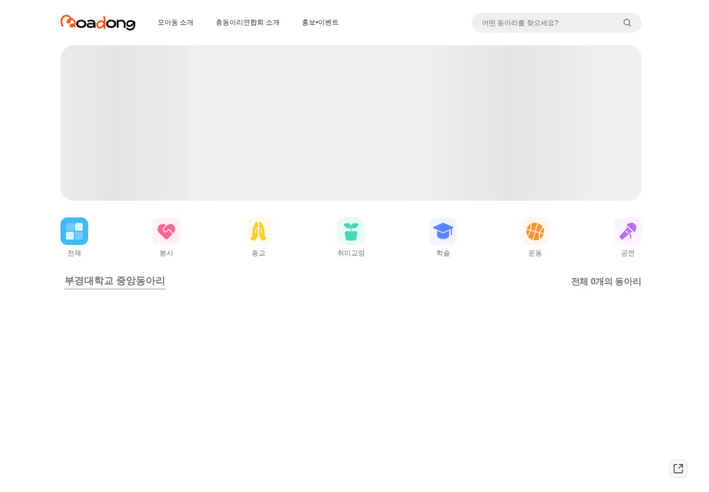Select the 운동 basketball icon
The height and width of the screenshot is (492, 709).
[535, 231]
